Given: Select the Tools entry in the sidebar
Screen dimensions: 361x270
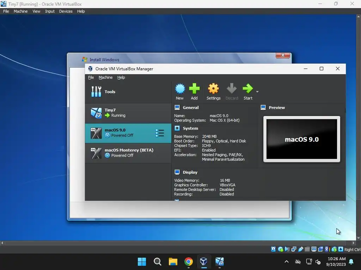Looking at the screenshot, I should tap(128, 92).
